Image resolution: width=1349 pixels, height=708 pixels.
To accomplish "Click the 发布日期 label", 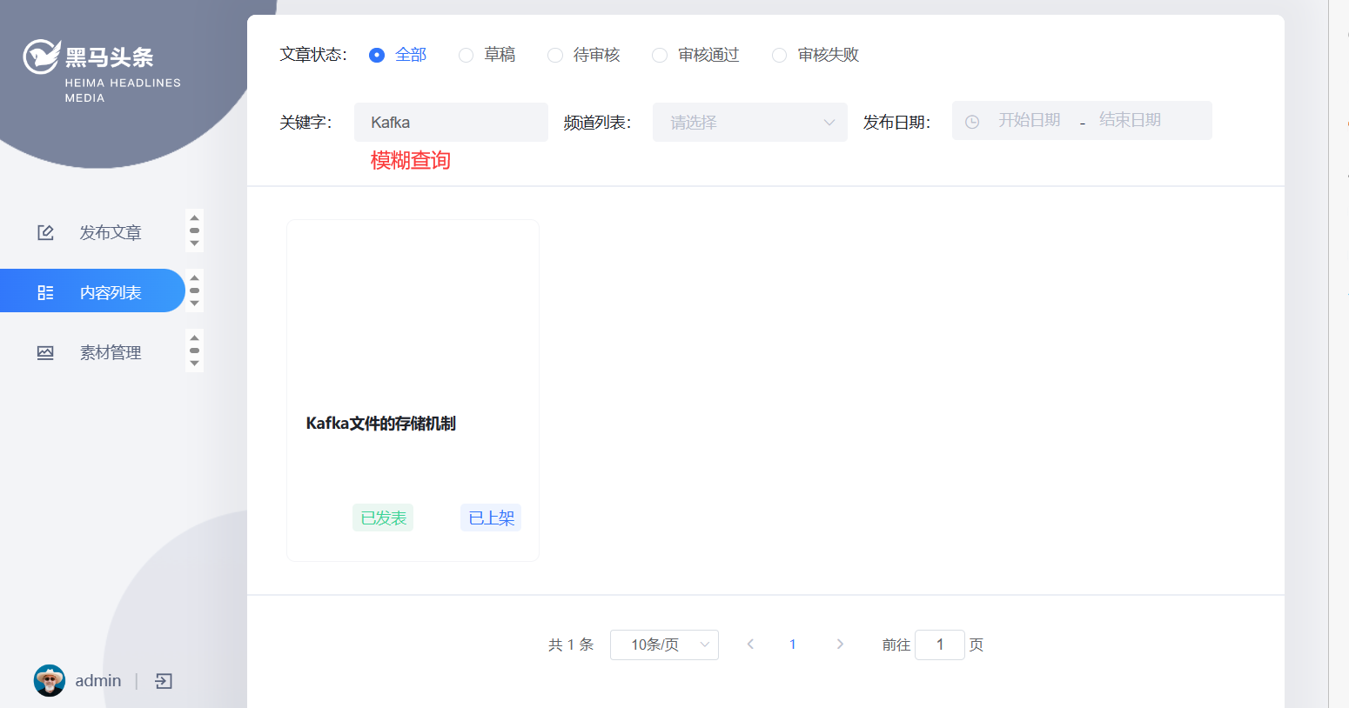I will click(x=897, y=123).
